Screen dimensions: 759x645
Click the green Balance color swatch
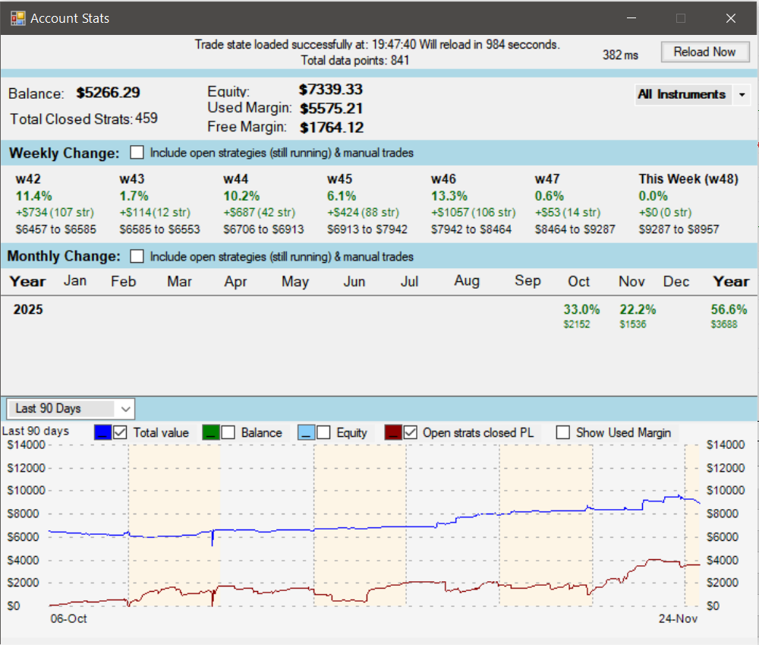[210, 432]
